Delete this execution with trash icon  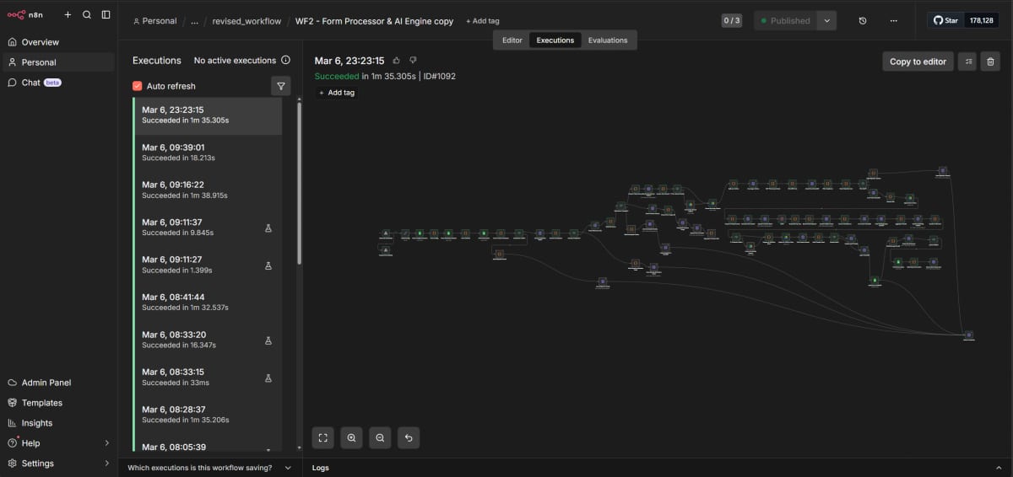click(x=991, y=62)
